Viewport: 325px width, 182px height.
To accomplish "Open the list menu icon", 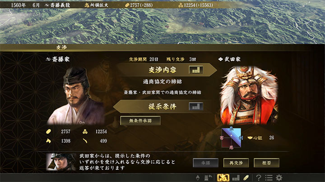I will (269, 178).
